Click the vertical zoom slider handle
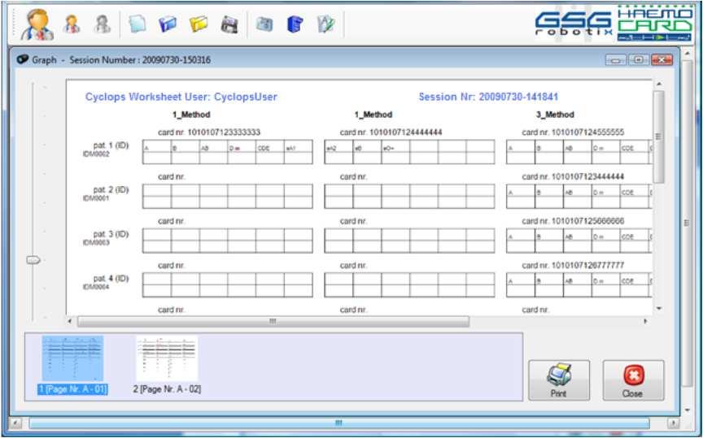This screenshot has width=703, height=438. (x=33, y=260)
